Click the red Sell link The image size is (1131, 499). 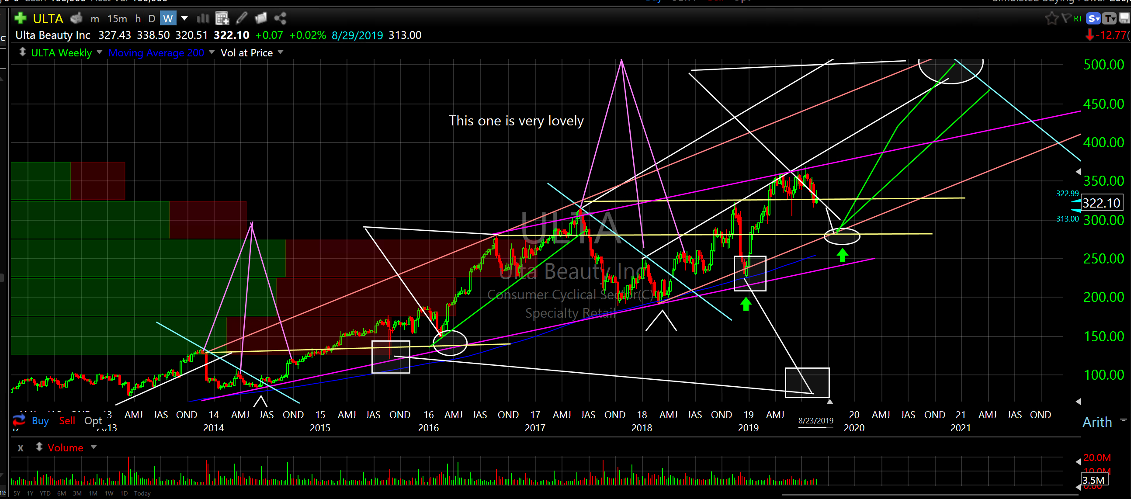point(67,421)
